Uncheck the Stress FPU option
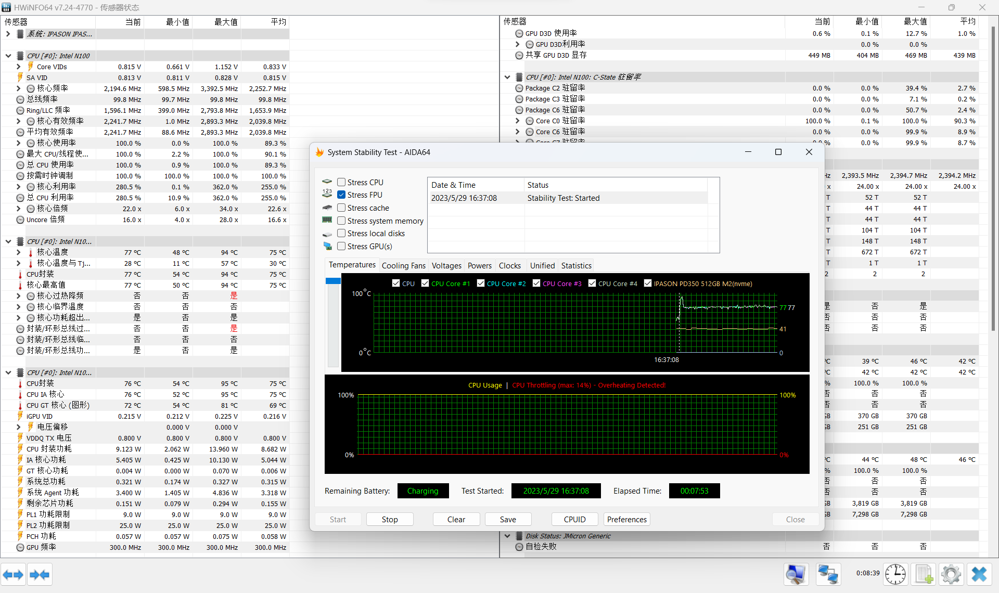The height and width of the screenshot is (593, 999). point(341,195)
